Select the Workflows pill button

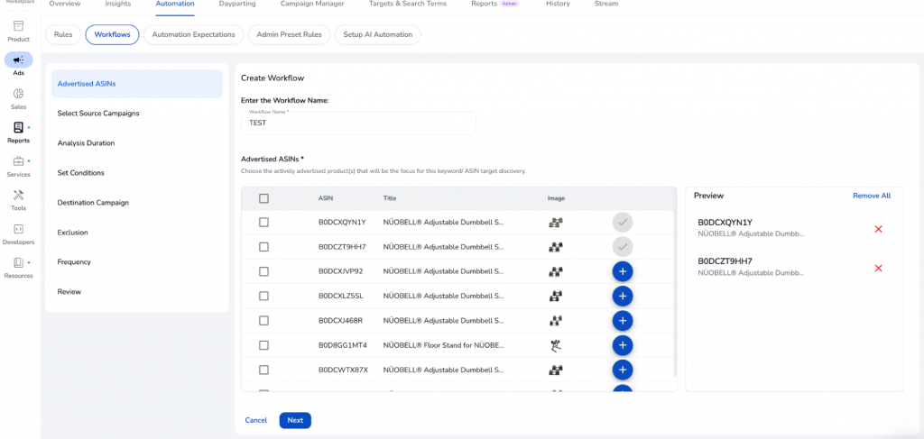tap(112, 35)
